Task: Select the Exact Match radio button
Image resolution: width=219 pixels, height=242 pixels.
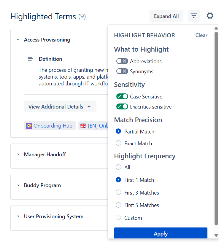Action: click(x=118, y=143)
